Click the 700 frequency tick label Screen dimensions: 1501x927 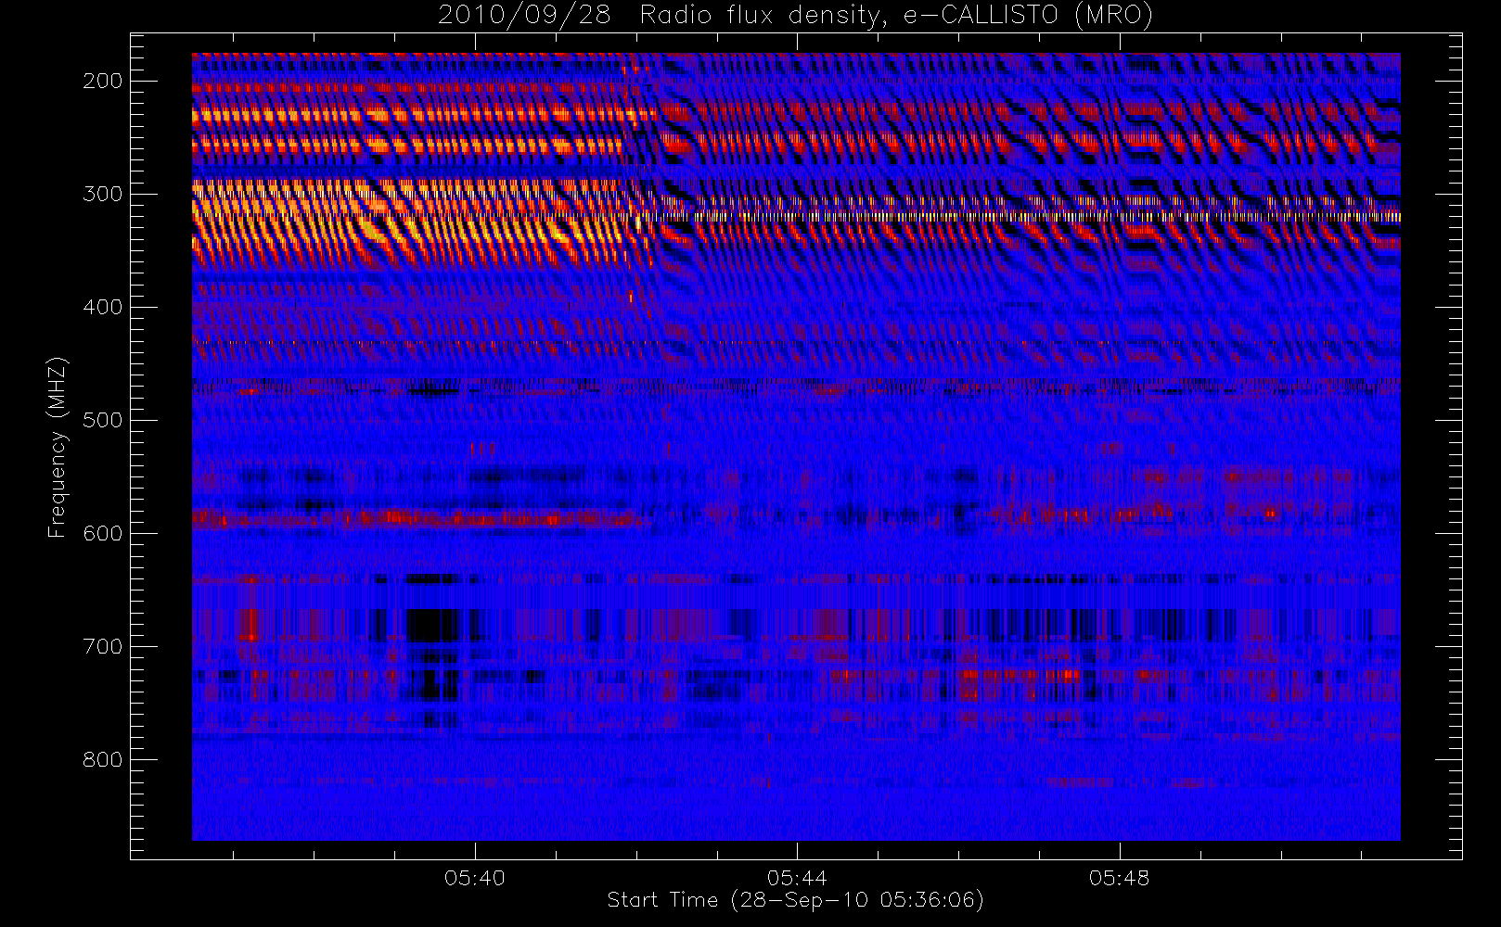(x=102, y=646)
